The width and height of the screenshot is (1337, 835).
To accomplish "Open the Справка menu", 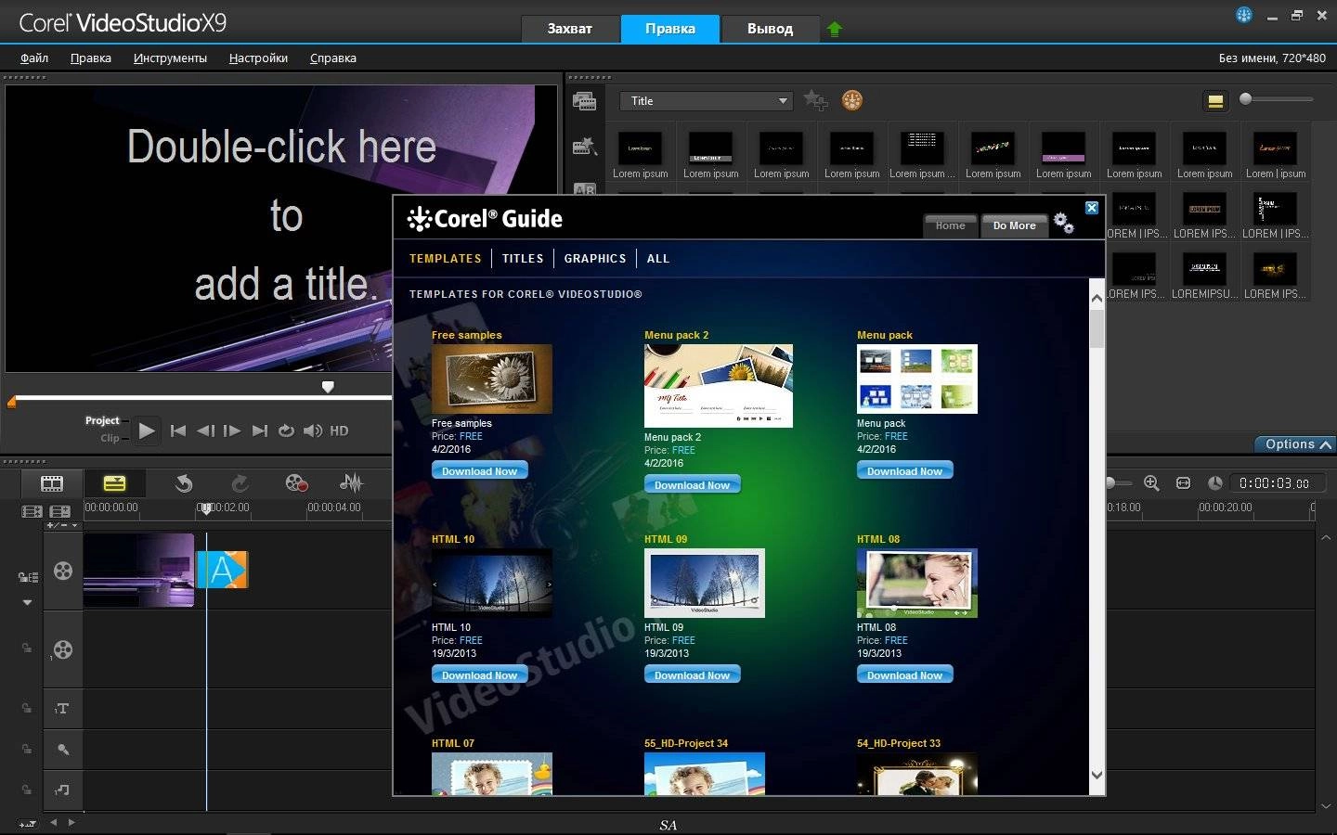I will pyautogui.click(x=332, y=58).
